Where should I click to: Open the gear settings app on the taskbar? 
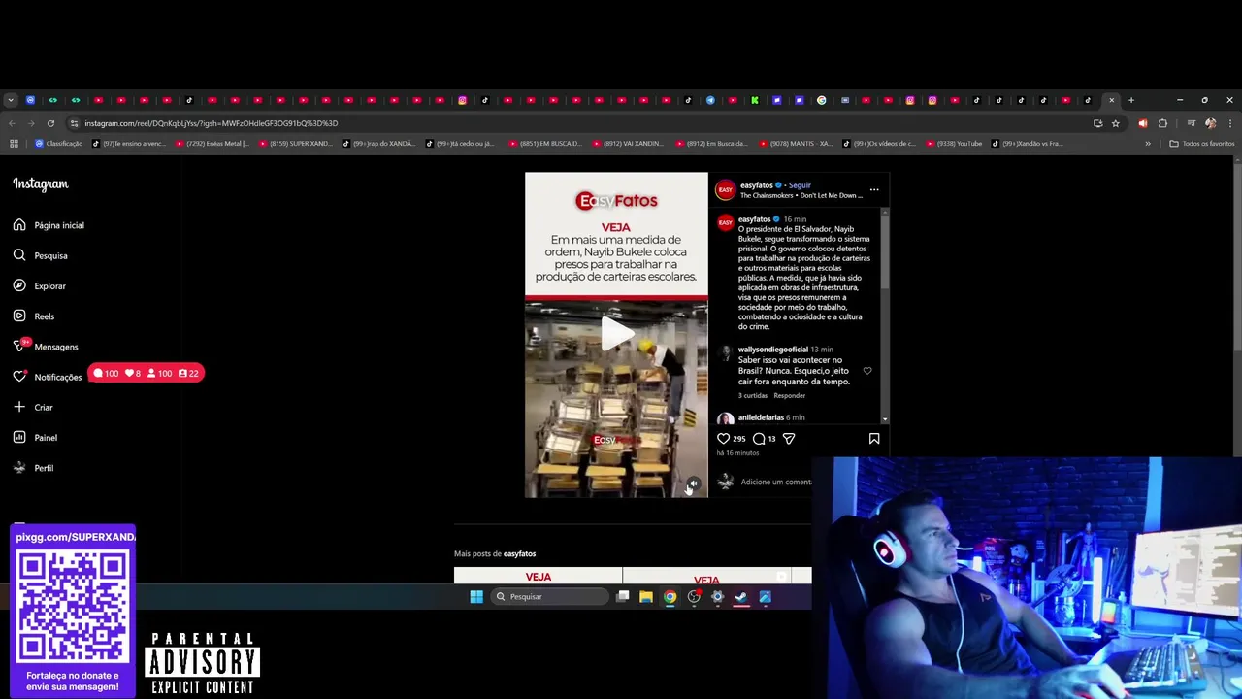[718, 597]
